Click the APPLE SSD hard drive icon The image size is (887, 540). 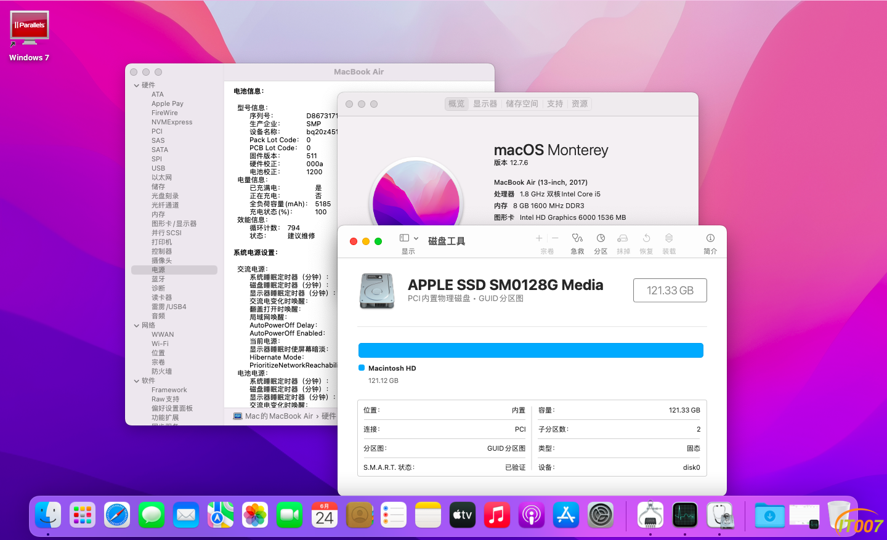pos(376,291)
